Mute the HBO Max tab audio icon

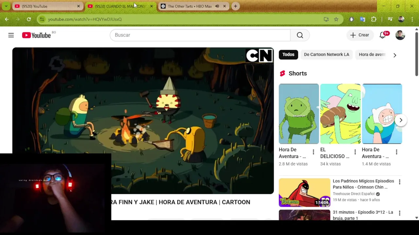point(217,6)
